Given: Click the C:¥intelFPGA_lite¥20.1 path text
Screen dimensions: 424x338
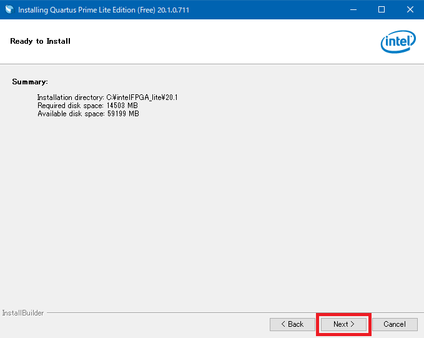Looking at the screenshot, I should (142, 97).
